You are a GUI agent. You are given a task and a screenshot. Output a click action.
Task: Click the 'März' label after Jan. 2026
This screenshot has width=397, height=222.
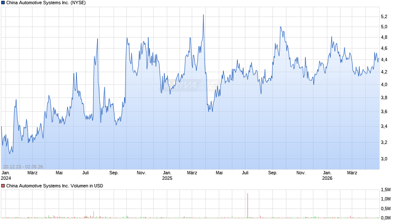(352, 173)
